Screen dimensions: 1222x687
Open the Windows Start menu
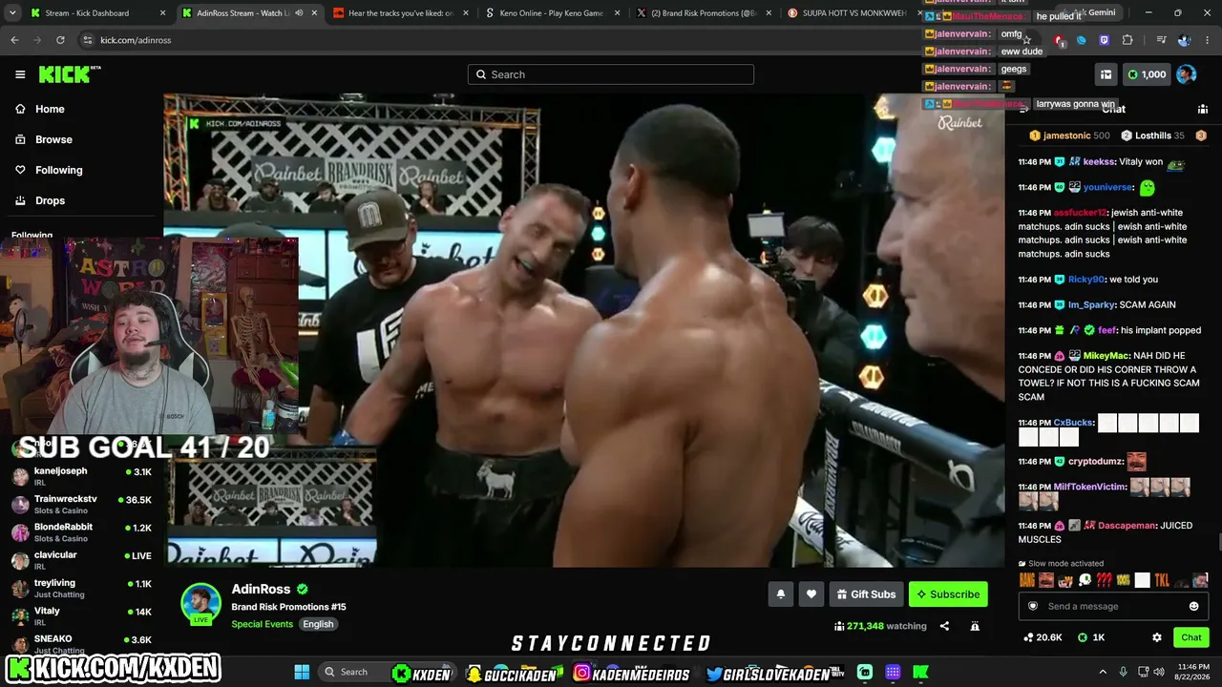pos(302,672)
